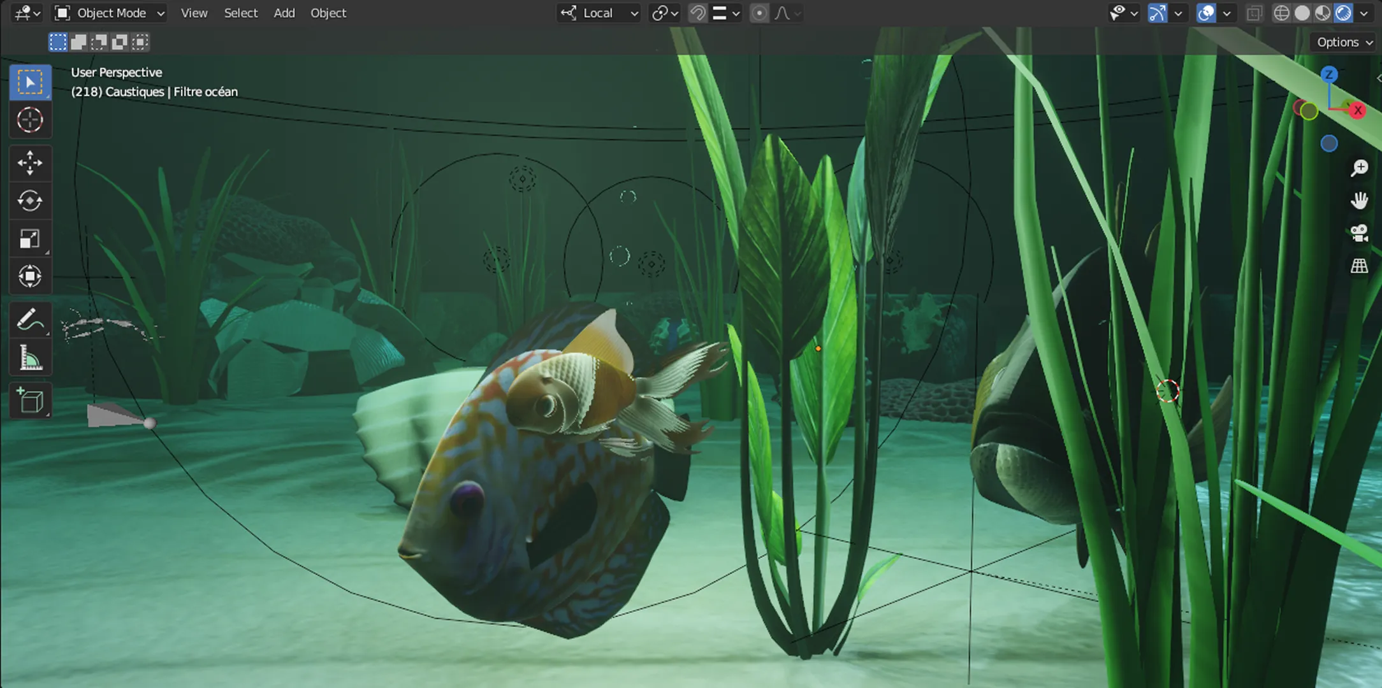Click the View menu in the header
Viewport: 1382px width, 688px height.
(x=194, y=13)
